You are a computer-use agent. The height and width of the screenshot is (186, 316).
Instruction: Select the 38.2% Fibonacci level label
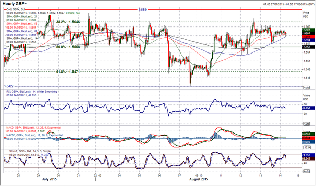tap(68, 22)
